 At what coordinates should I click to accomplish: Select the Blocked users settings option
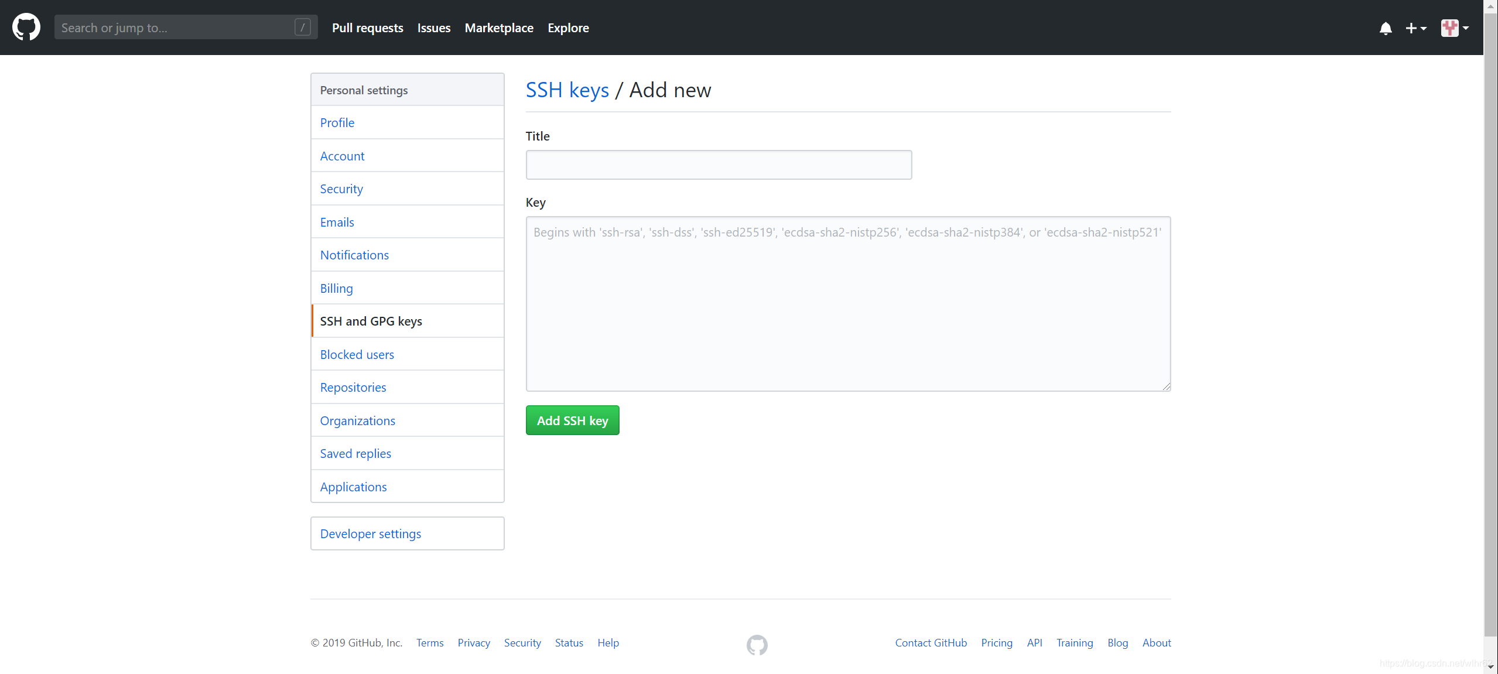pyautogui.click(x=357, y=353)
